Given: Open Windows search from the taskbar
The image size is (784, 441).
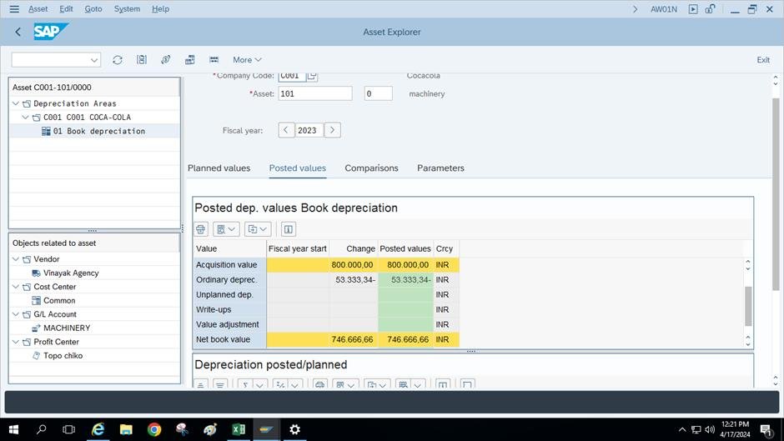Looking at the screenshot, I should click(x=42, y=429).
